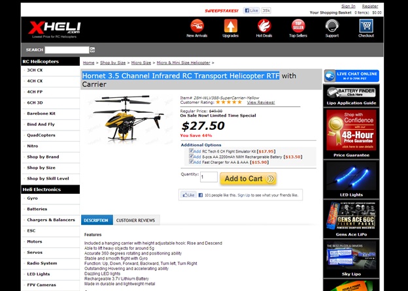Add the helicopter to cart
Screen dimensions: 408x291
tap(248, 179)
